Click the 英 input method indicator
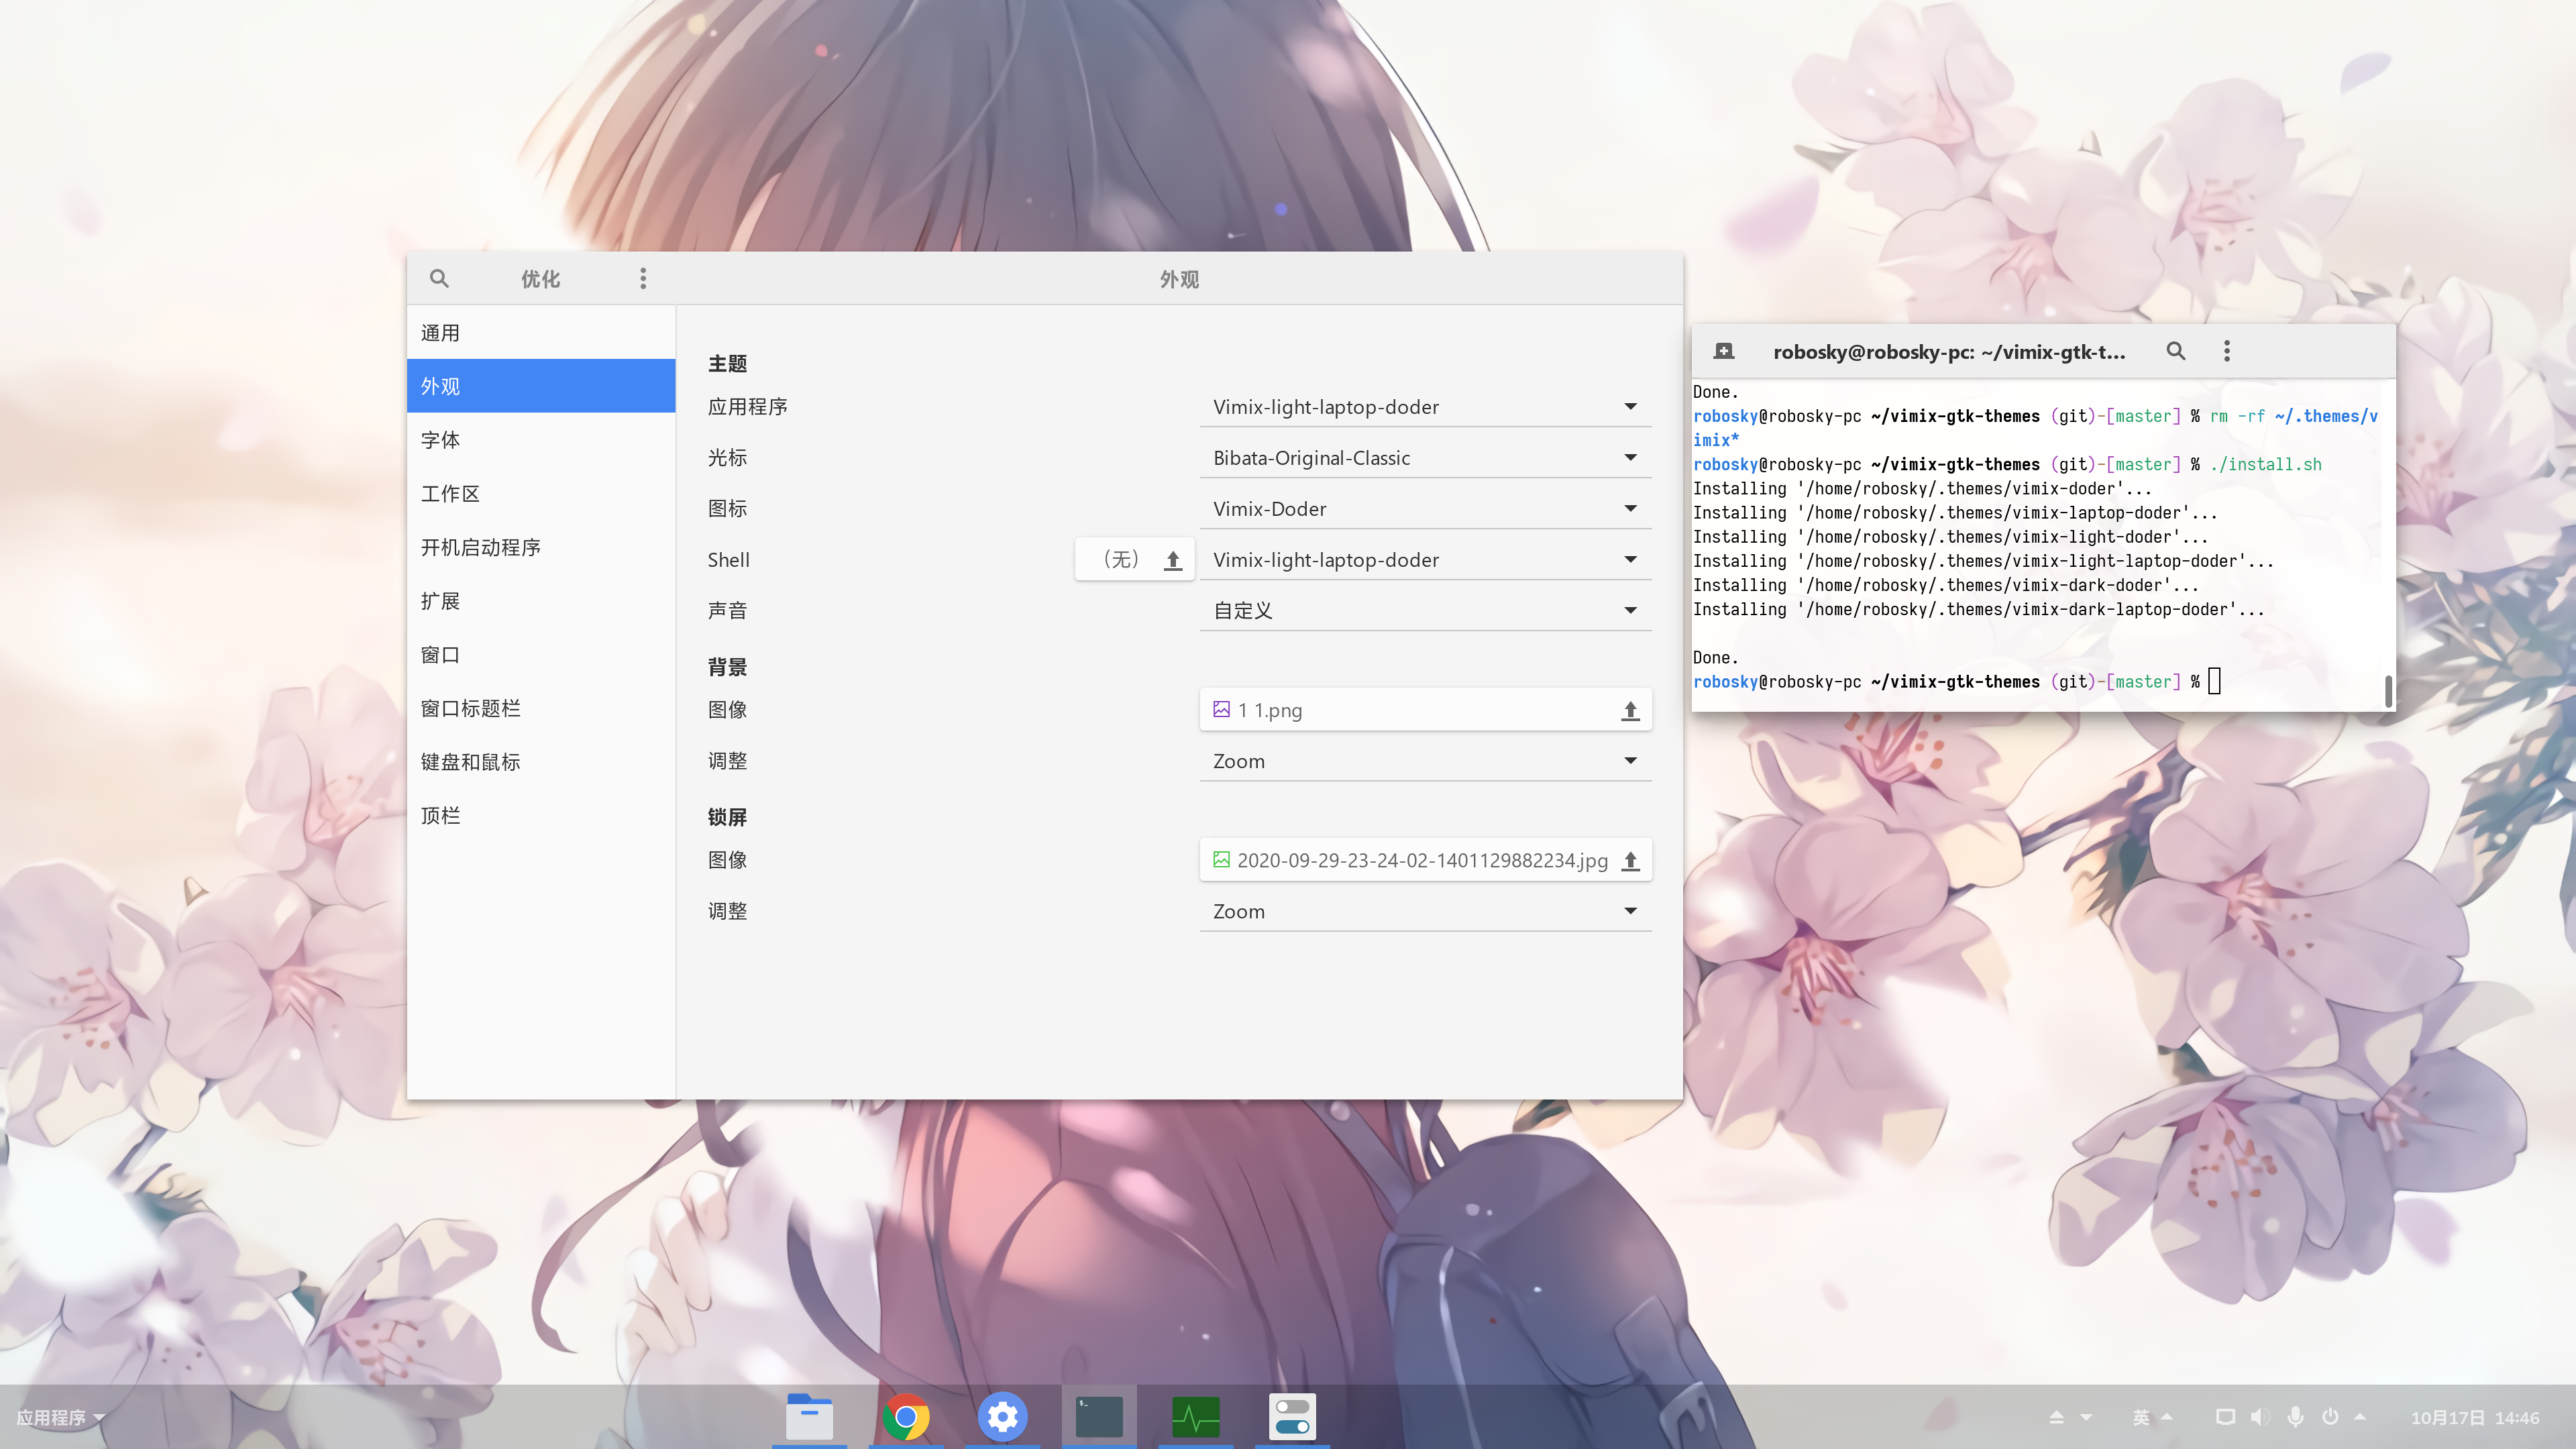The width and height of the screenshot is (2576, 1449). (2141, 1417)
